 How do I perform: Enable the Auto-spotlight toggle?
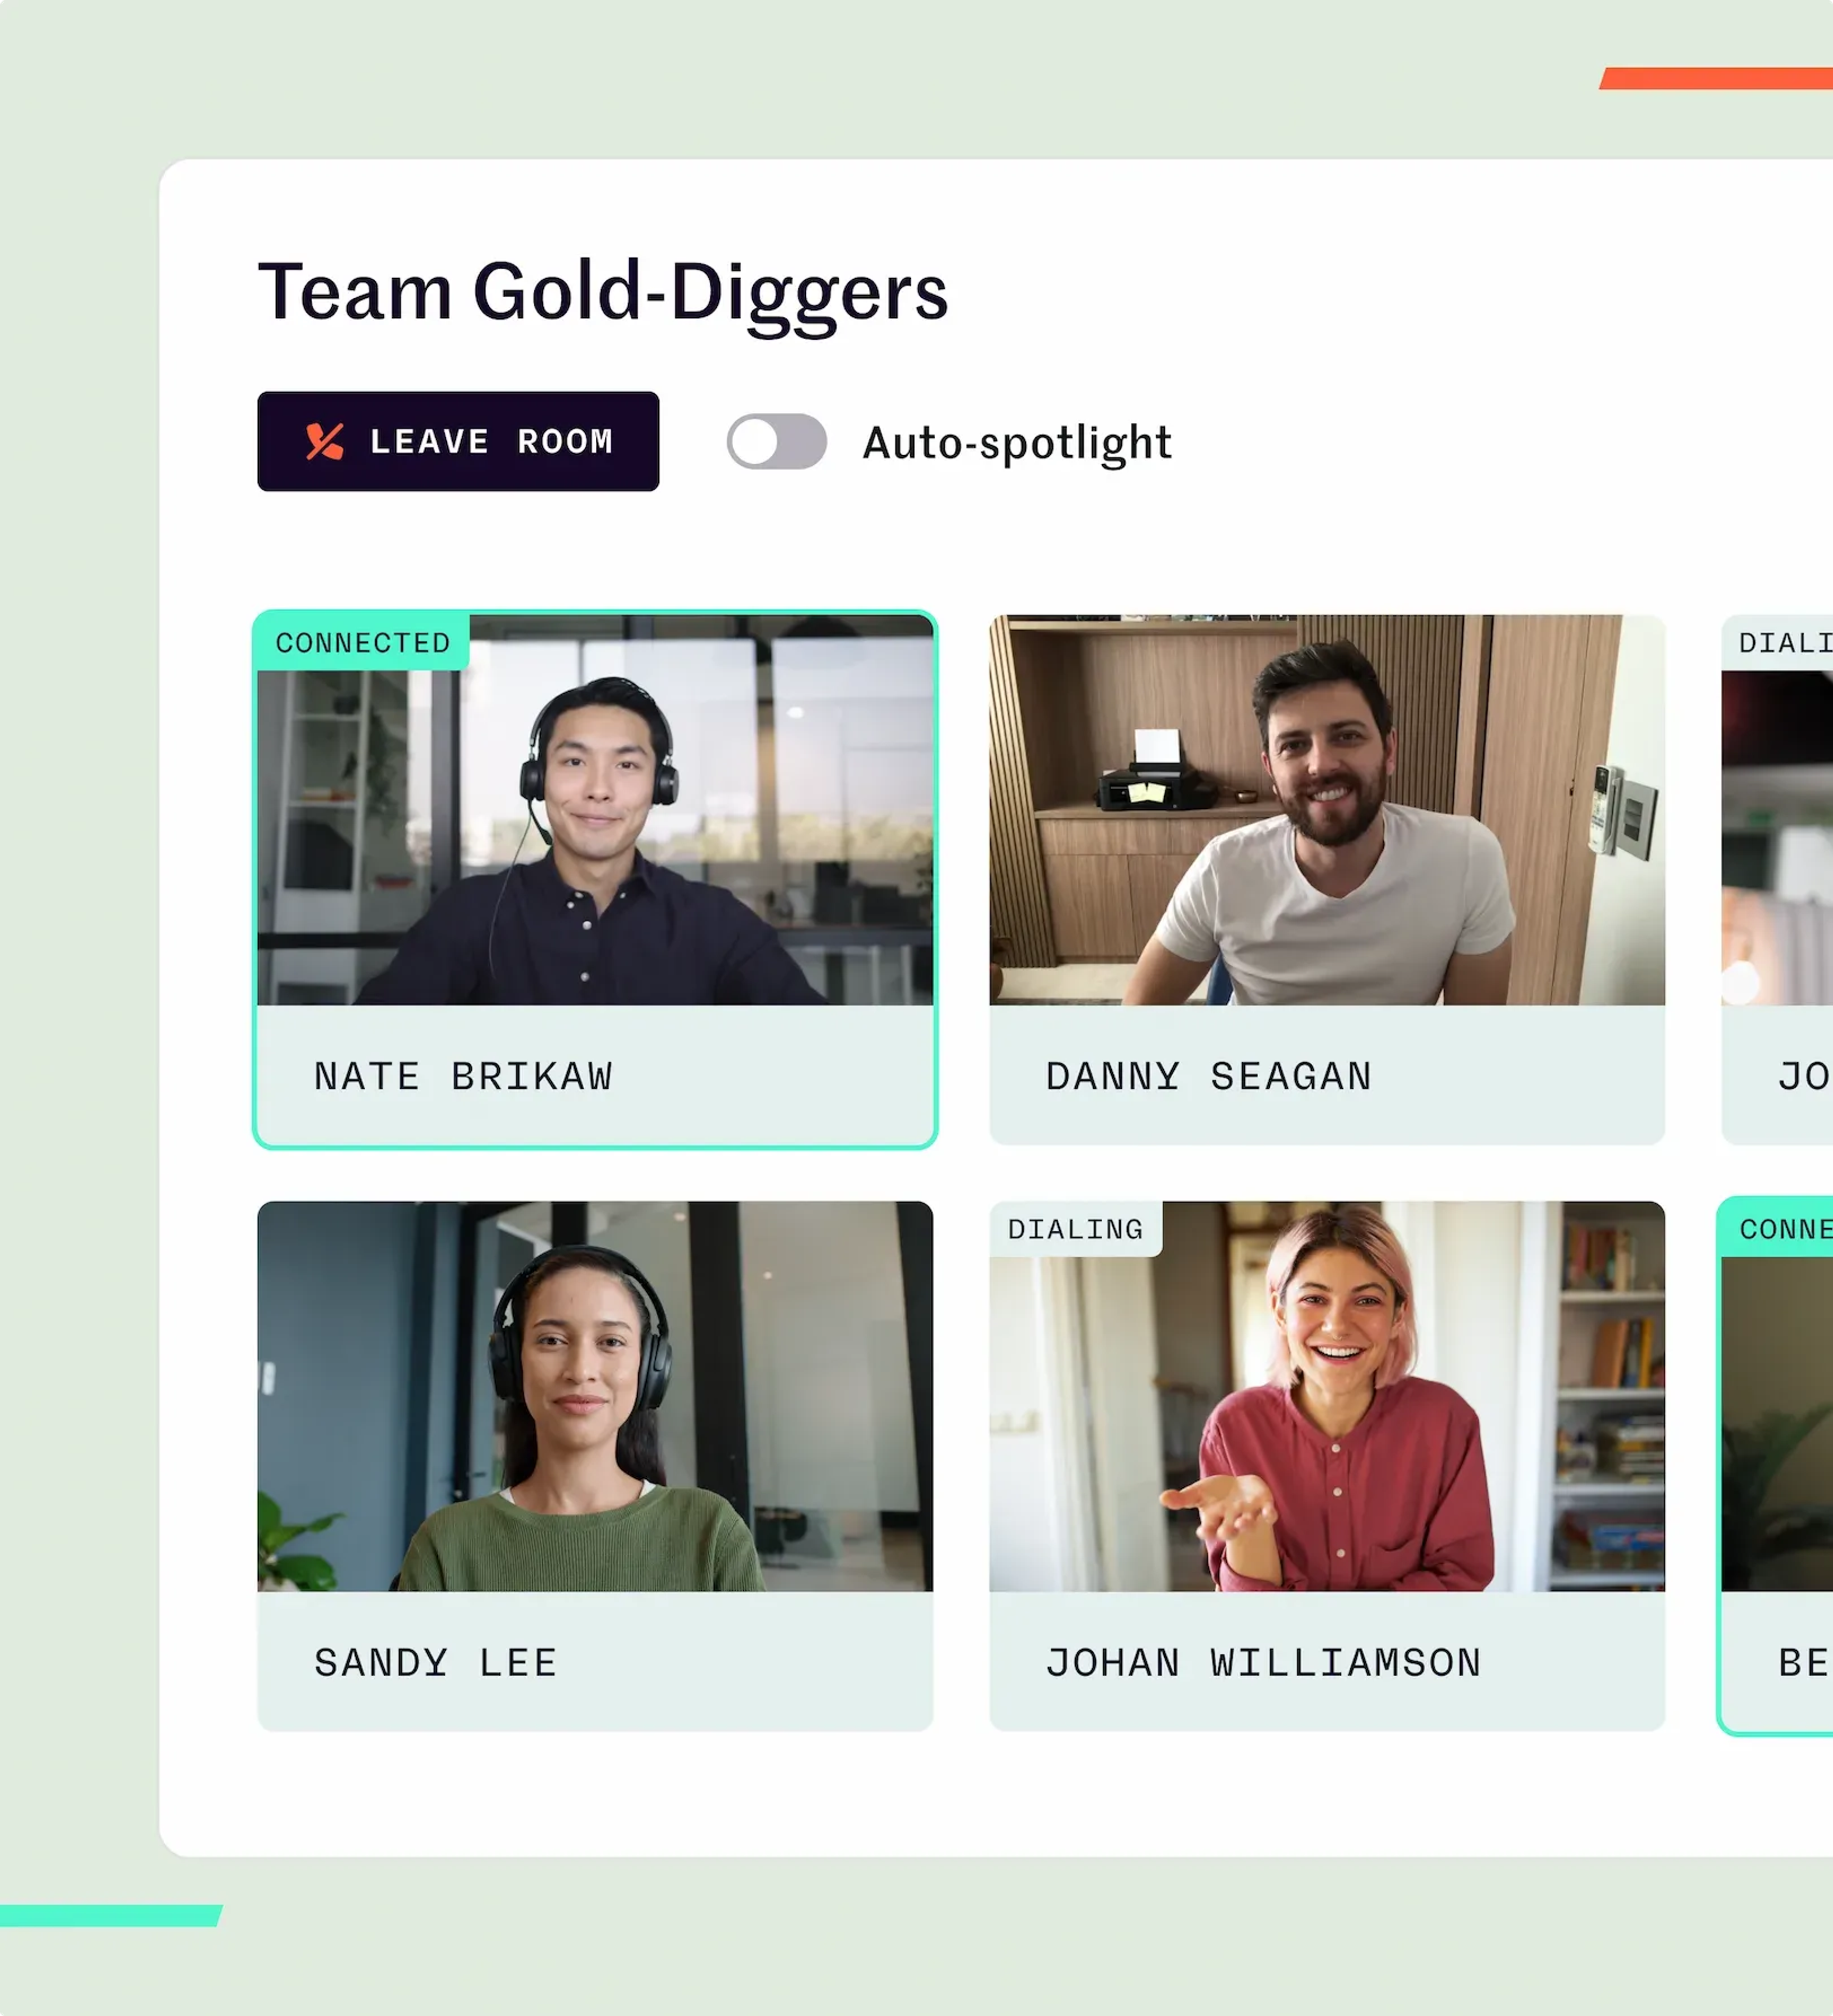point(777,441)
